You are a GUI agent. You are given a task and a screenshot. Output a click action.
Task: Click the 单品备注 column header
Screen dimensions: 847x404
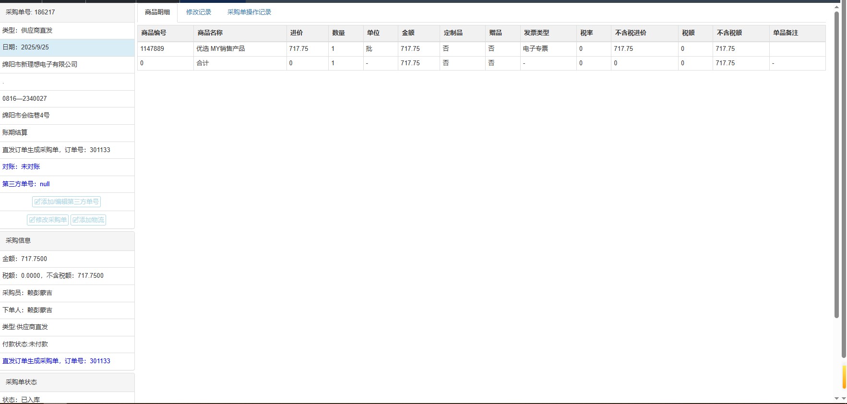coord(786,33)
